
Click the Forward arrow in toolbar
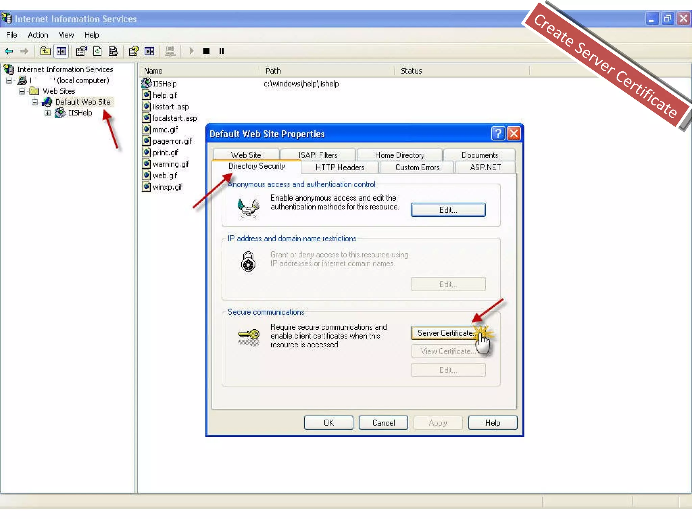click(24, 51)
